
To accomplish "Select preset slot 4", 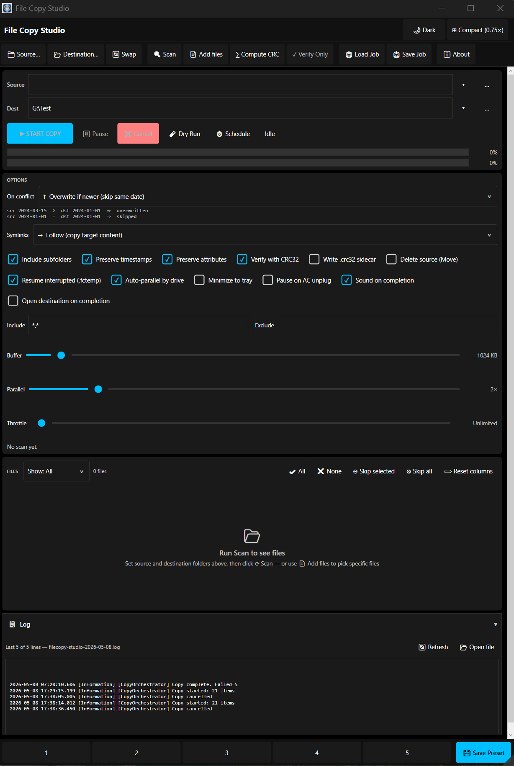I will tap(317, 753).
